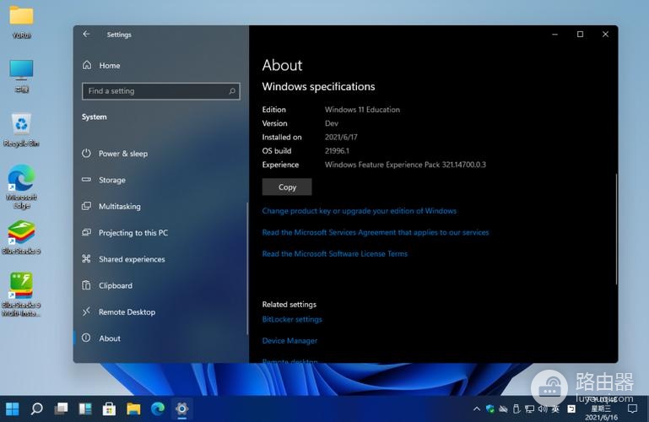Open the Microsoft Software License Terms link

tap(335, 254)
